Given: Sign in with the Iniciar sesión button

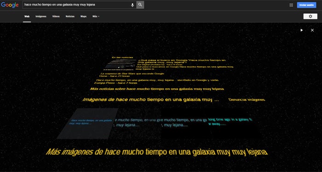Looking at the screenshot, I should [306, 5].
